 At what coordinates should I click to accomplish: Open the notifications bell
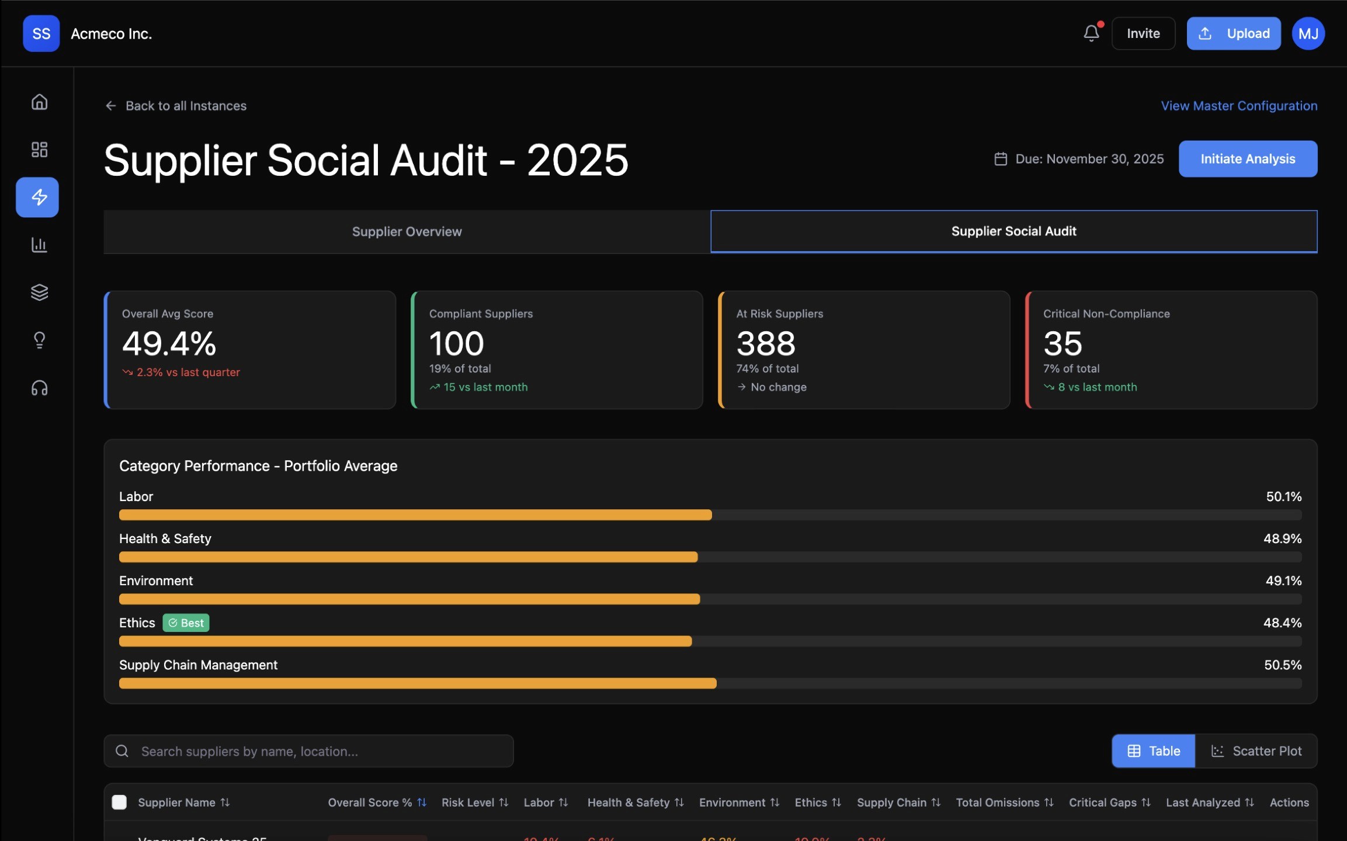pyautogui.click(x=1091, y=33)
